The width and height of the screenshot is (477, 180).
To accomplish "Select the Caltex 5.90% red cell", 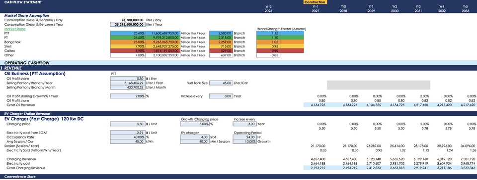I will [x=128, y=51].
